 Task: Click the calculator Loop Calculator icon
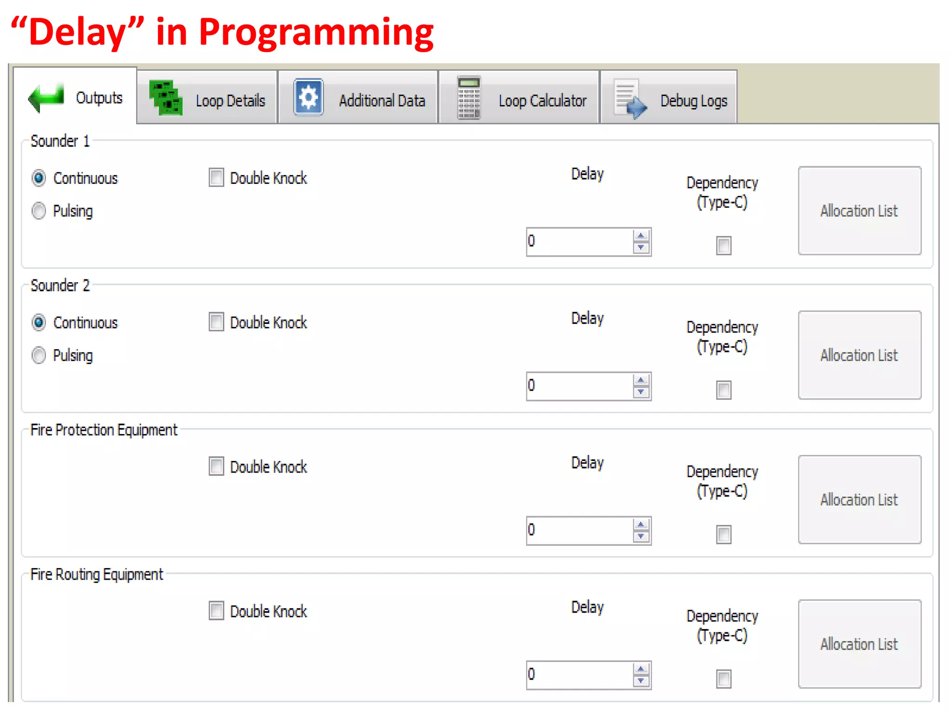pos(469,97)
